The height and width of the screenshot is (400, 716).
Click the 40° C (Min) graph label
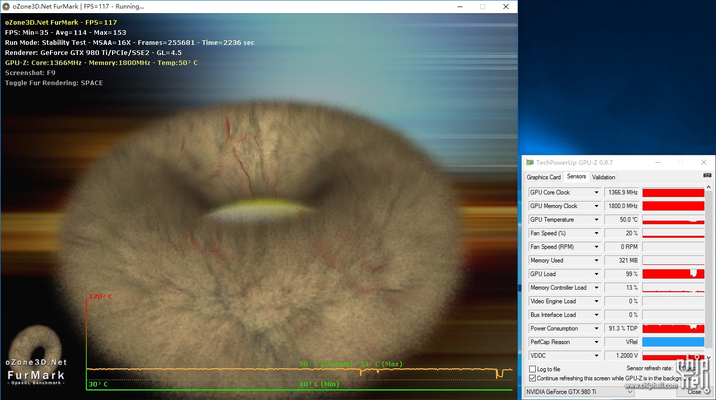(319, 384)
